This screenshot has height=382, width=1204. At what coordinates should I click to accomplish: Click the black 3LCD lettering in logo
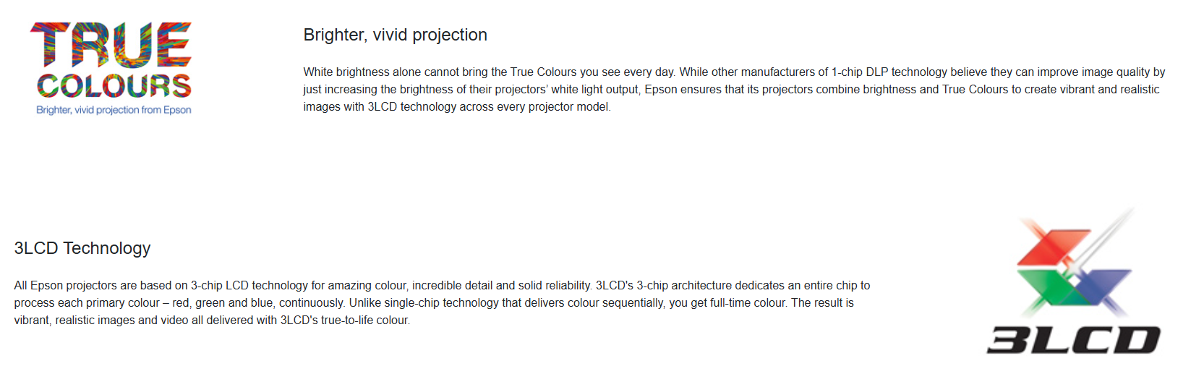coord(1073,340)
